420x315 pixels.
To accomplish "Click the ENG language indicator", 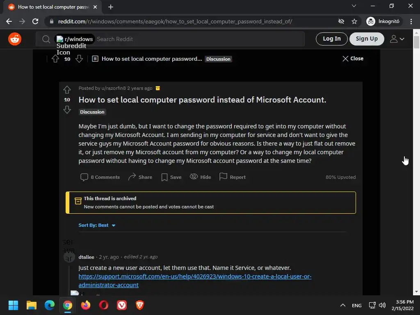I will [357, 305].
